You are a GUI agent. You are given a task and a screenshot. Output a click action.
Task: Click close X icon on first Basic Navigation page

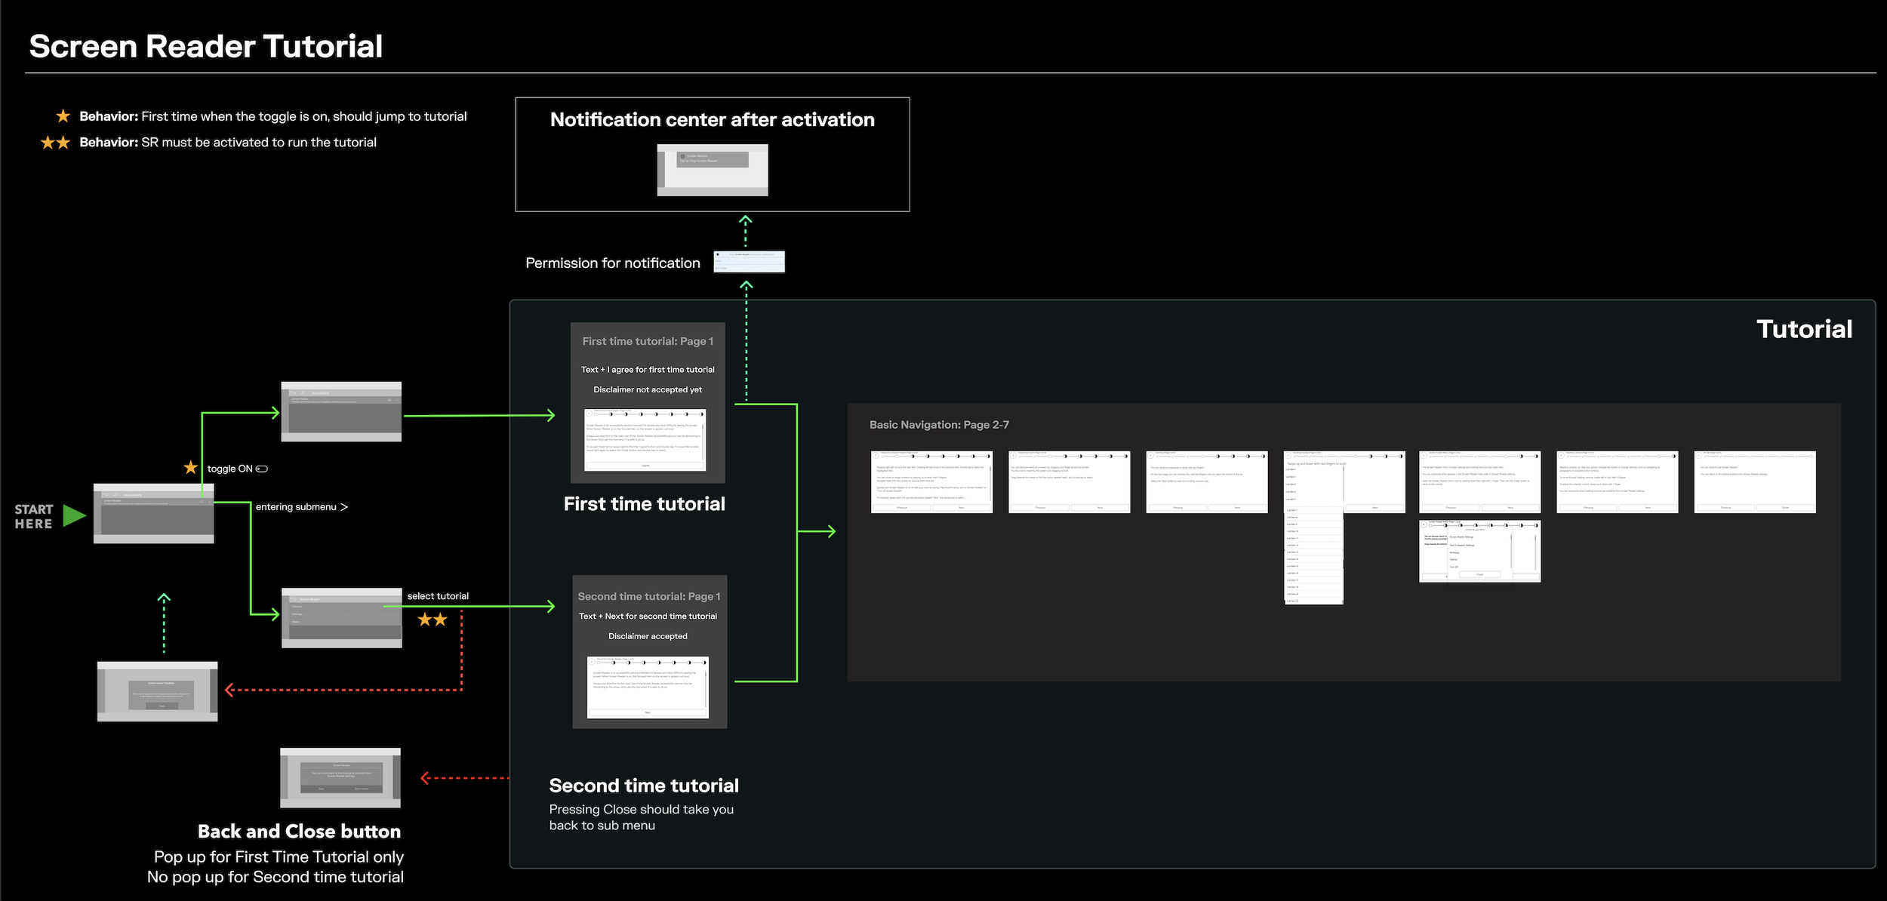pyautogui.click(x=876, y=456)
